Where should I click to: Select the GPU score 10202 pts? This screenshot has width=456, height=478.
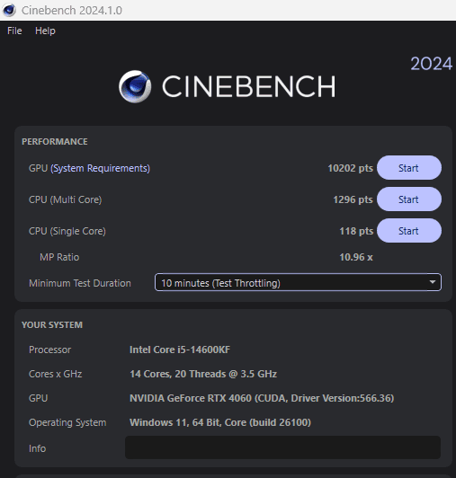click(351, 168)
